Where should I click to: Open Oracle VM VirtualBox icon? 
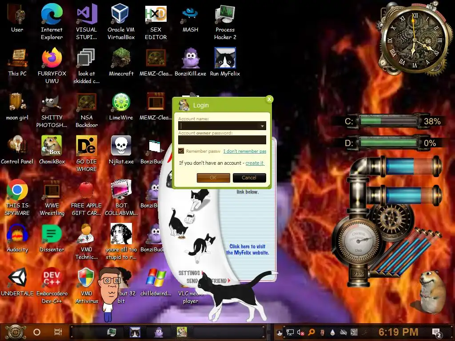(121, 15)
